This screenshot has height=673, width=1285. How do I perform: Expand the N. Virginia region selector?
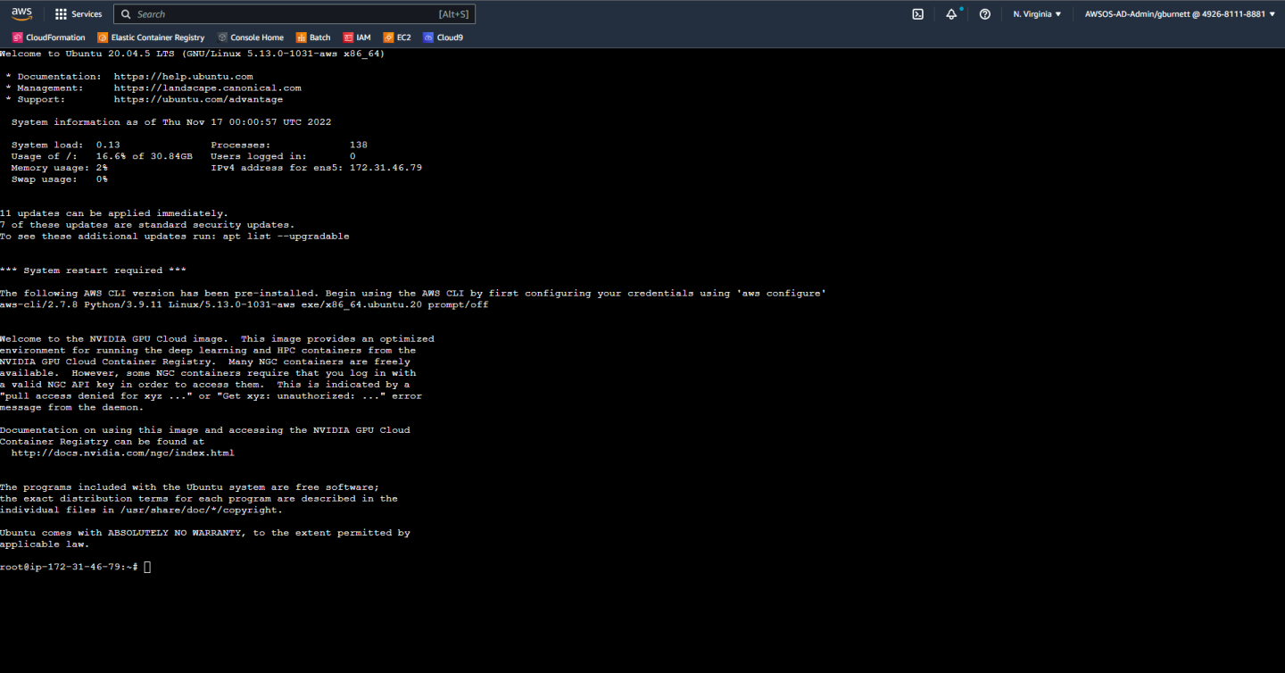tap(1036, 13)
